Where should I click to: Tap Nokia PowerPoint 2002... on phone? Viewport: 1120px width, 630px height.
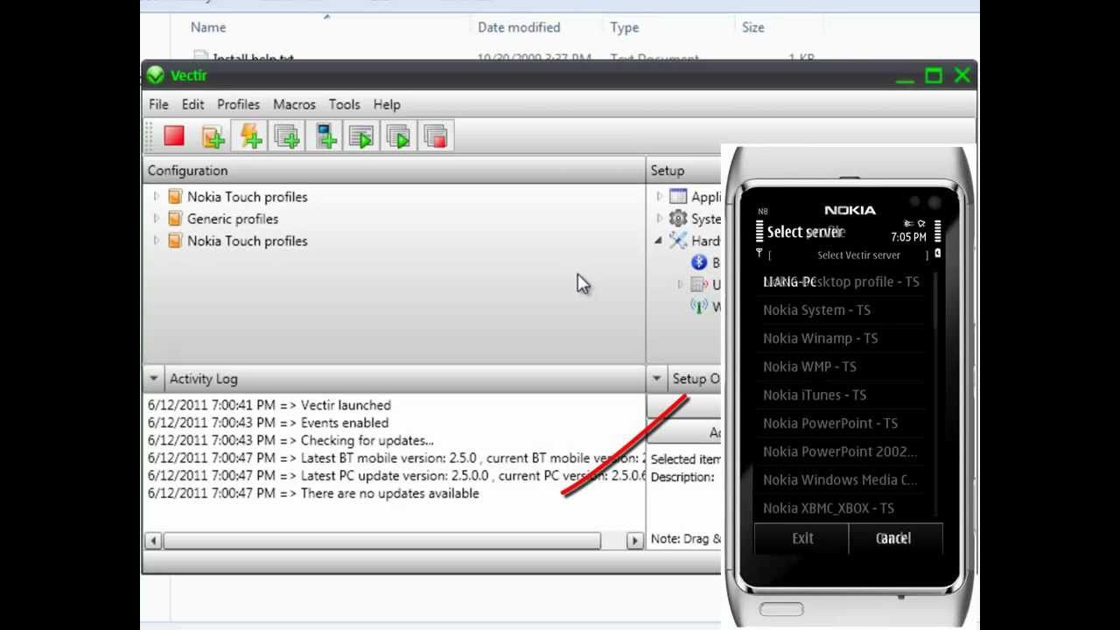(x=840, y=451)
